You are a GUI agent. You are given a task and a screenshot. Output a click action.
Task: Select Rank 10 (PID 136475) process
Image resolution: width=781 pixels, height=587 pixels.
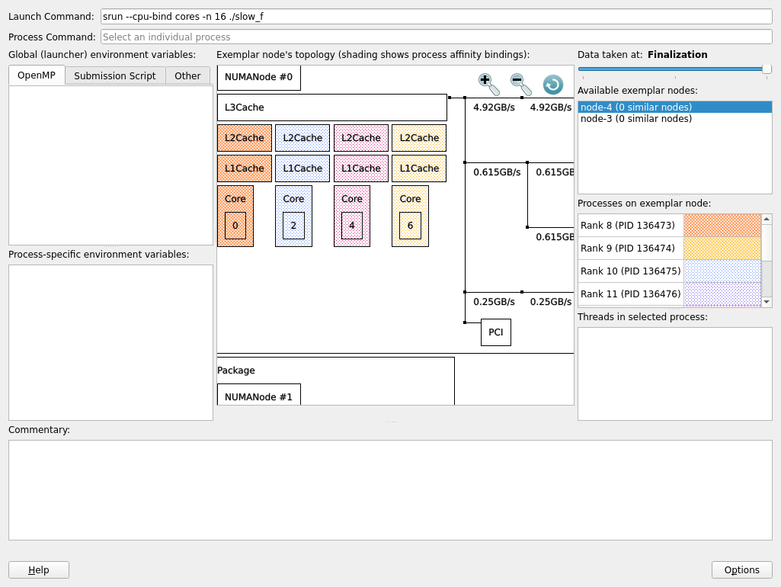(631, 271)
